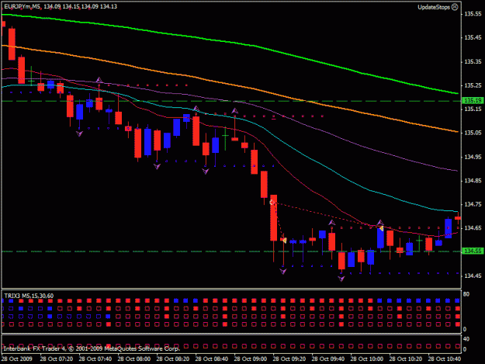Select the yellow trade arrow near 09:20

point(284,240)
